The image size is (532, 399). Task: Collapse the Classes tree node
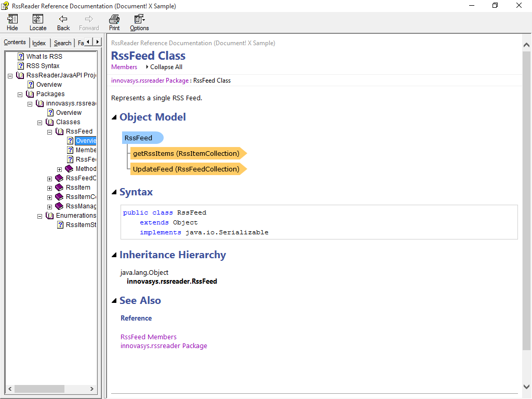click(x=39, y=123)
